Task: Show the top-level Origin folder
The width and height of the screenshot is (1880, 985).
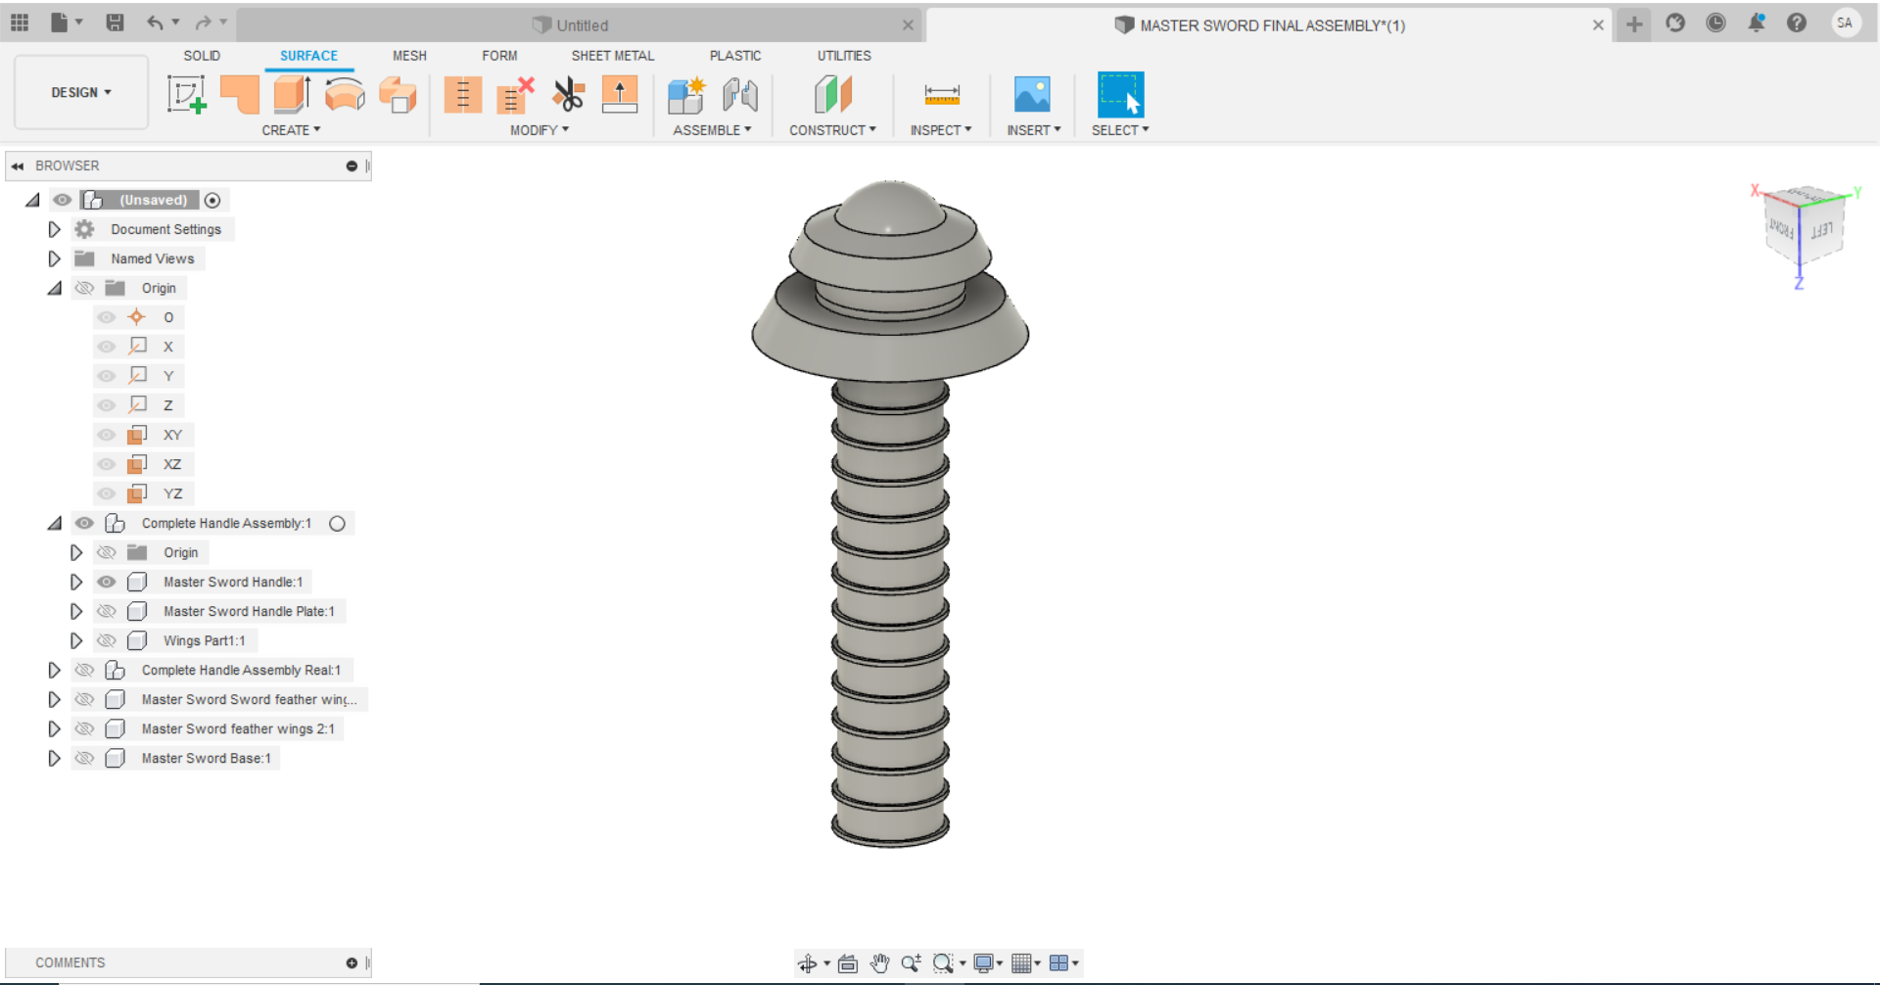Action: pos(84,288)
